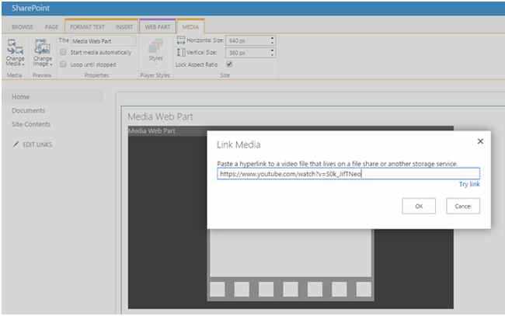Cancel the Link Media dialog
This screenshot has height=316, width=505.
tap(463, 206)
